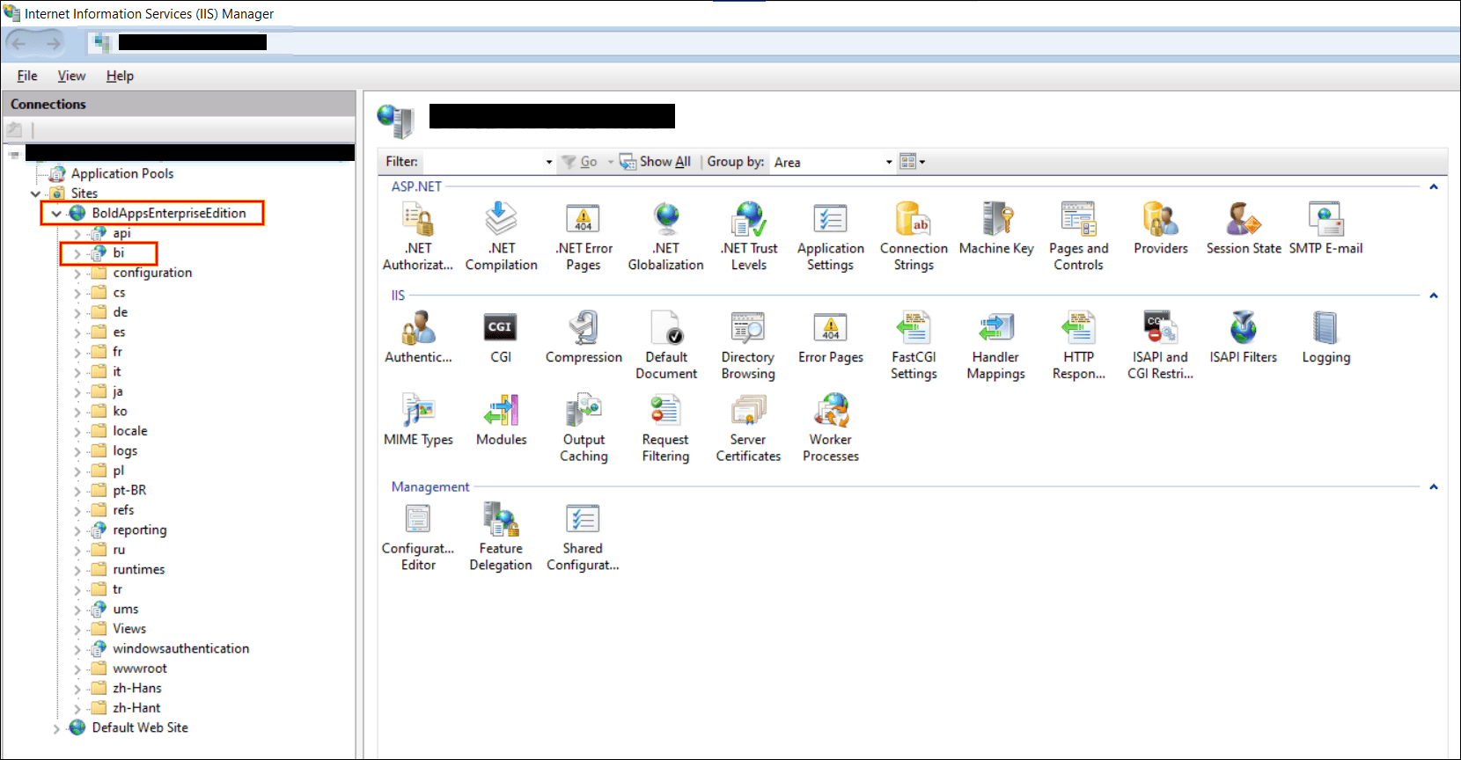
Task: Select the logs folder in tree
Action: coord(125,451)
